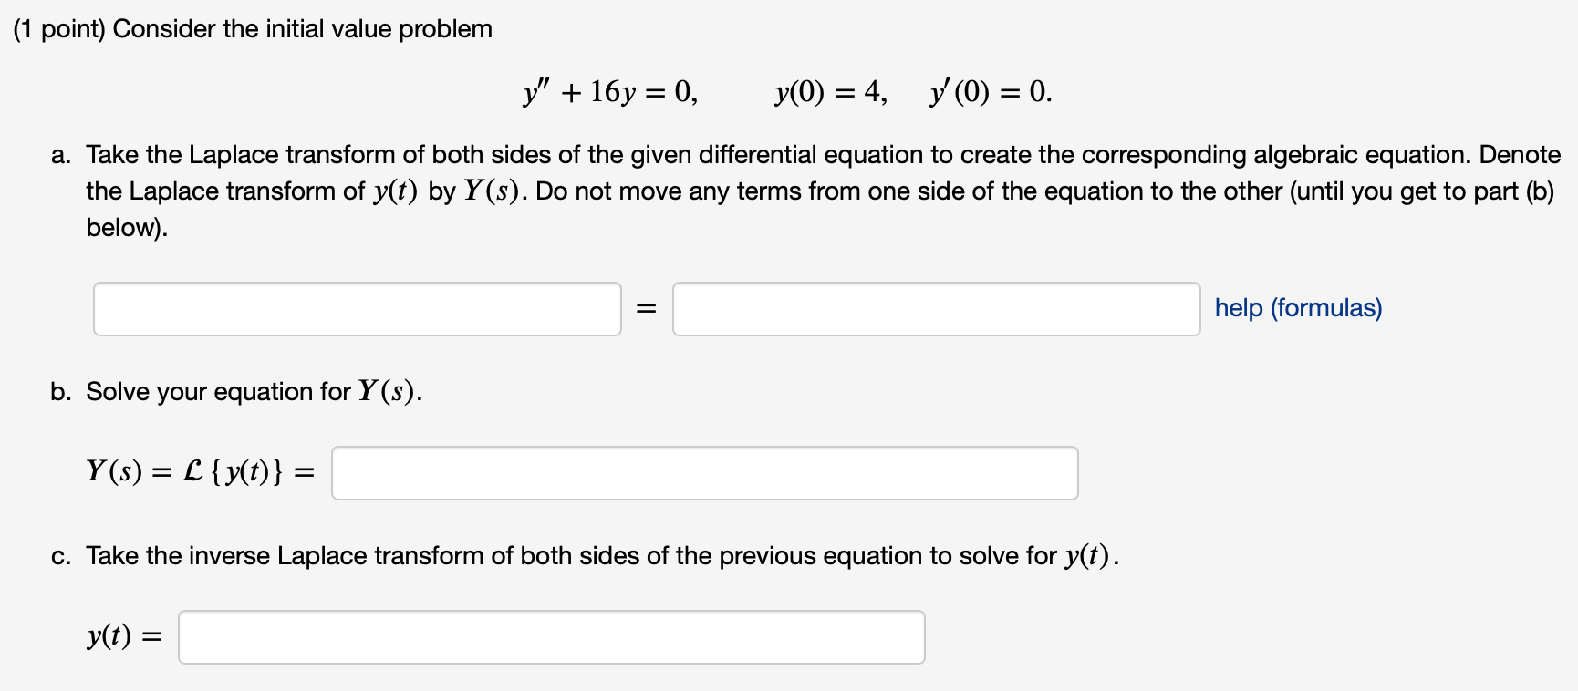The image size is (1578, 691).
Task: Click the y(t) answer field in part c
Action: (x=550, y=636)
